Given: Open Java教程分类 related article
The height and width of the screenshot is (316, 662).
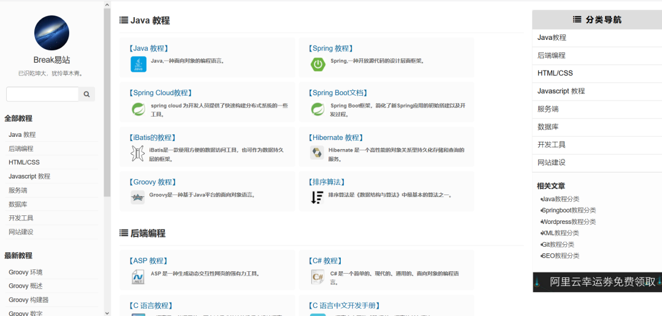Looking at the screenshot, I should tap(560, 199).
